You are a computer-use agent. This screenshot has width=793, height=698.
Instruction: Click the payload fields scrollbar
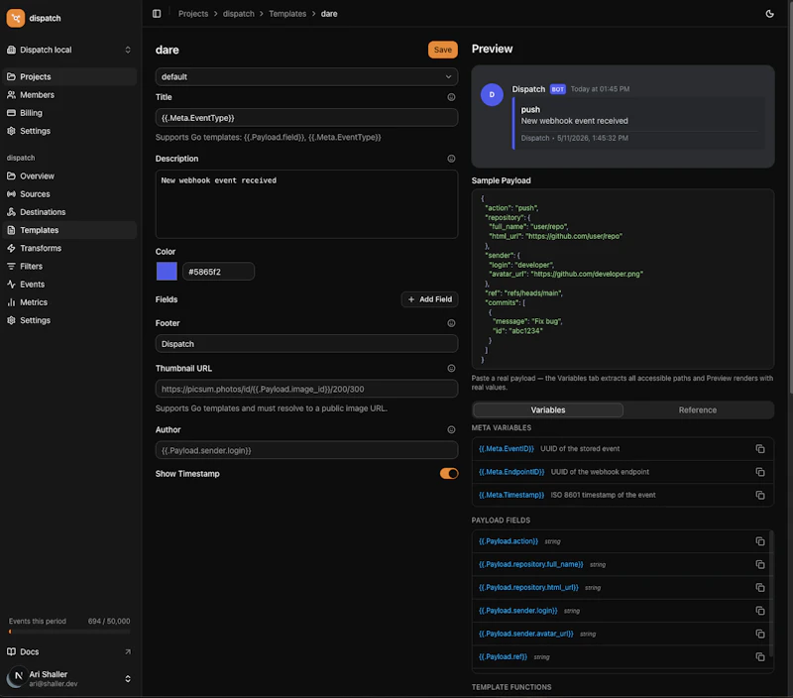[771, 593]
